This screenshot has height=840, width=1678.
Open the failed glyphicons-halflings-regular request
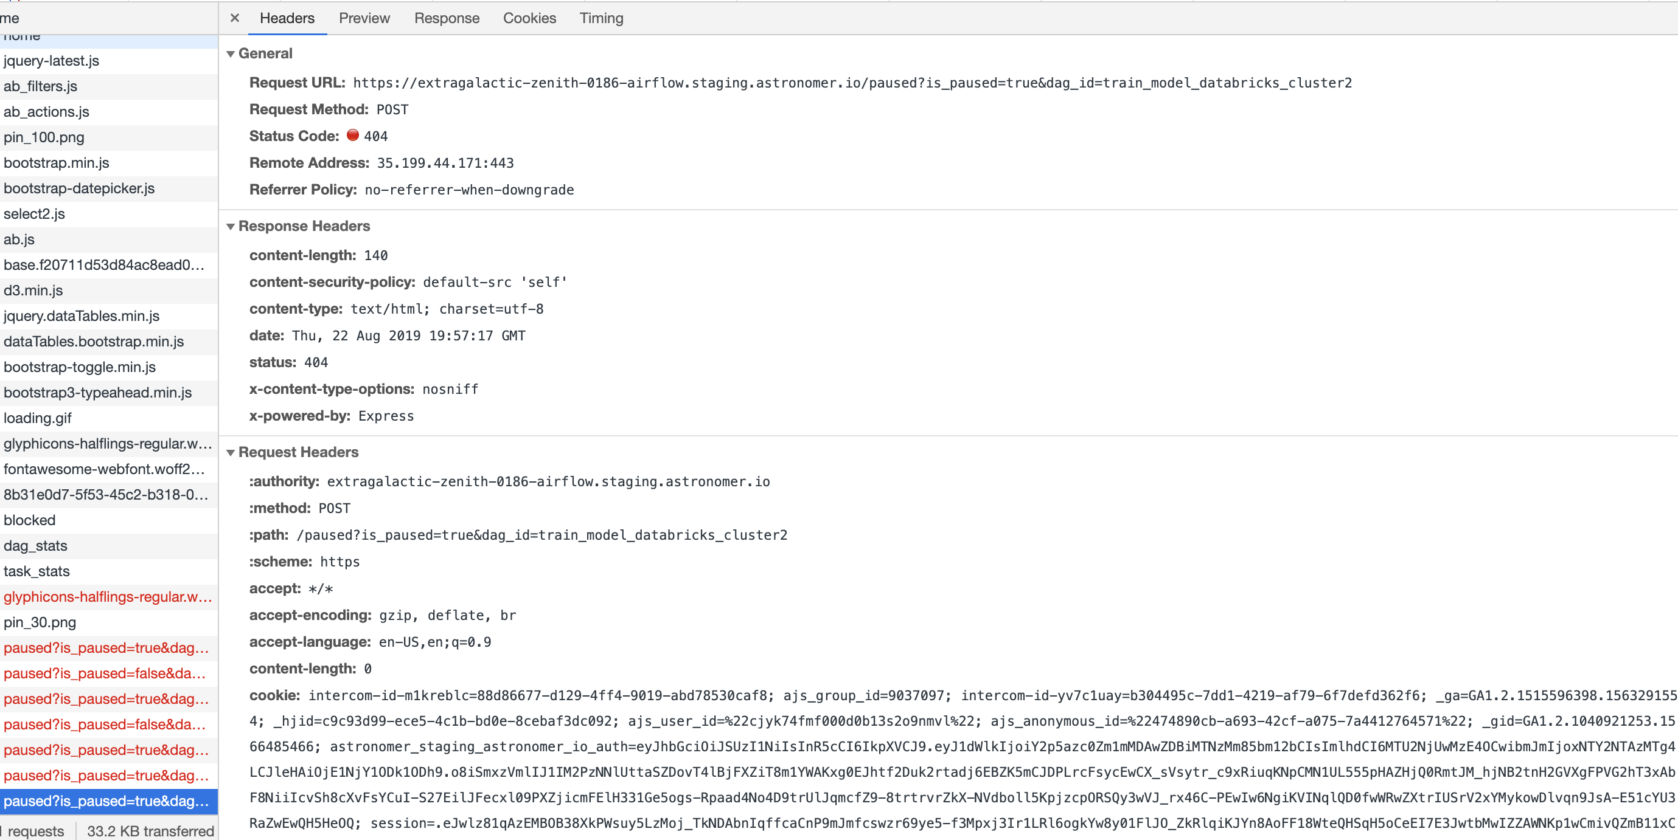(x=108, y=597)
